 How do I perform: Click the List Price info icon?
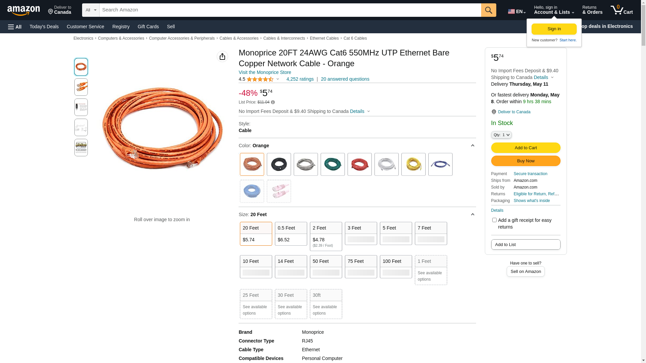point(273,102)
